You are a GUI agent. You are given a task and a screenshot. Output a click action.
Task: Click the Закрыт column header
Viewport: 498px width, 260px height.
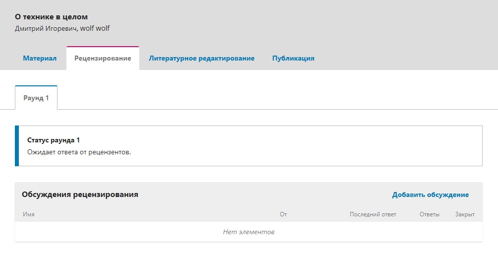465,214
